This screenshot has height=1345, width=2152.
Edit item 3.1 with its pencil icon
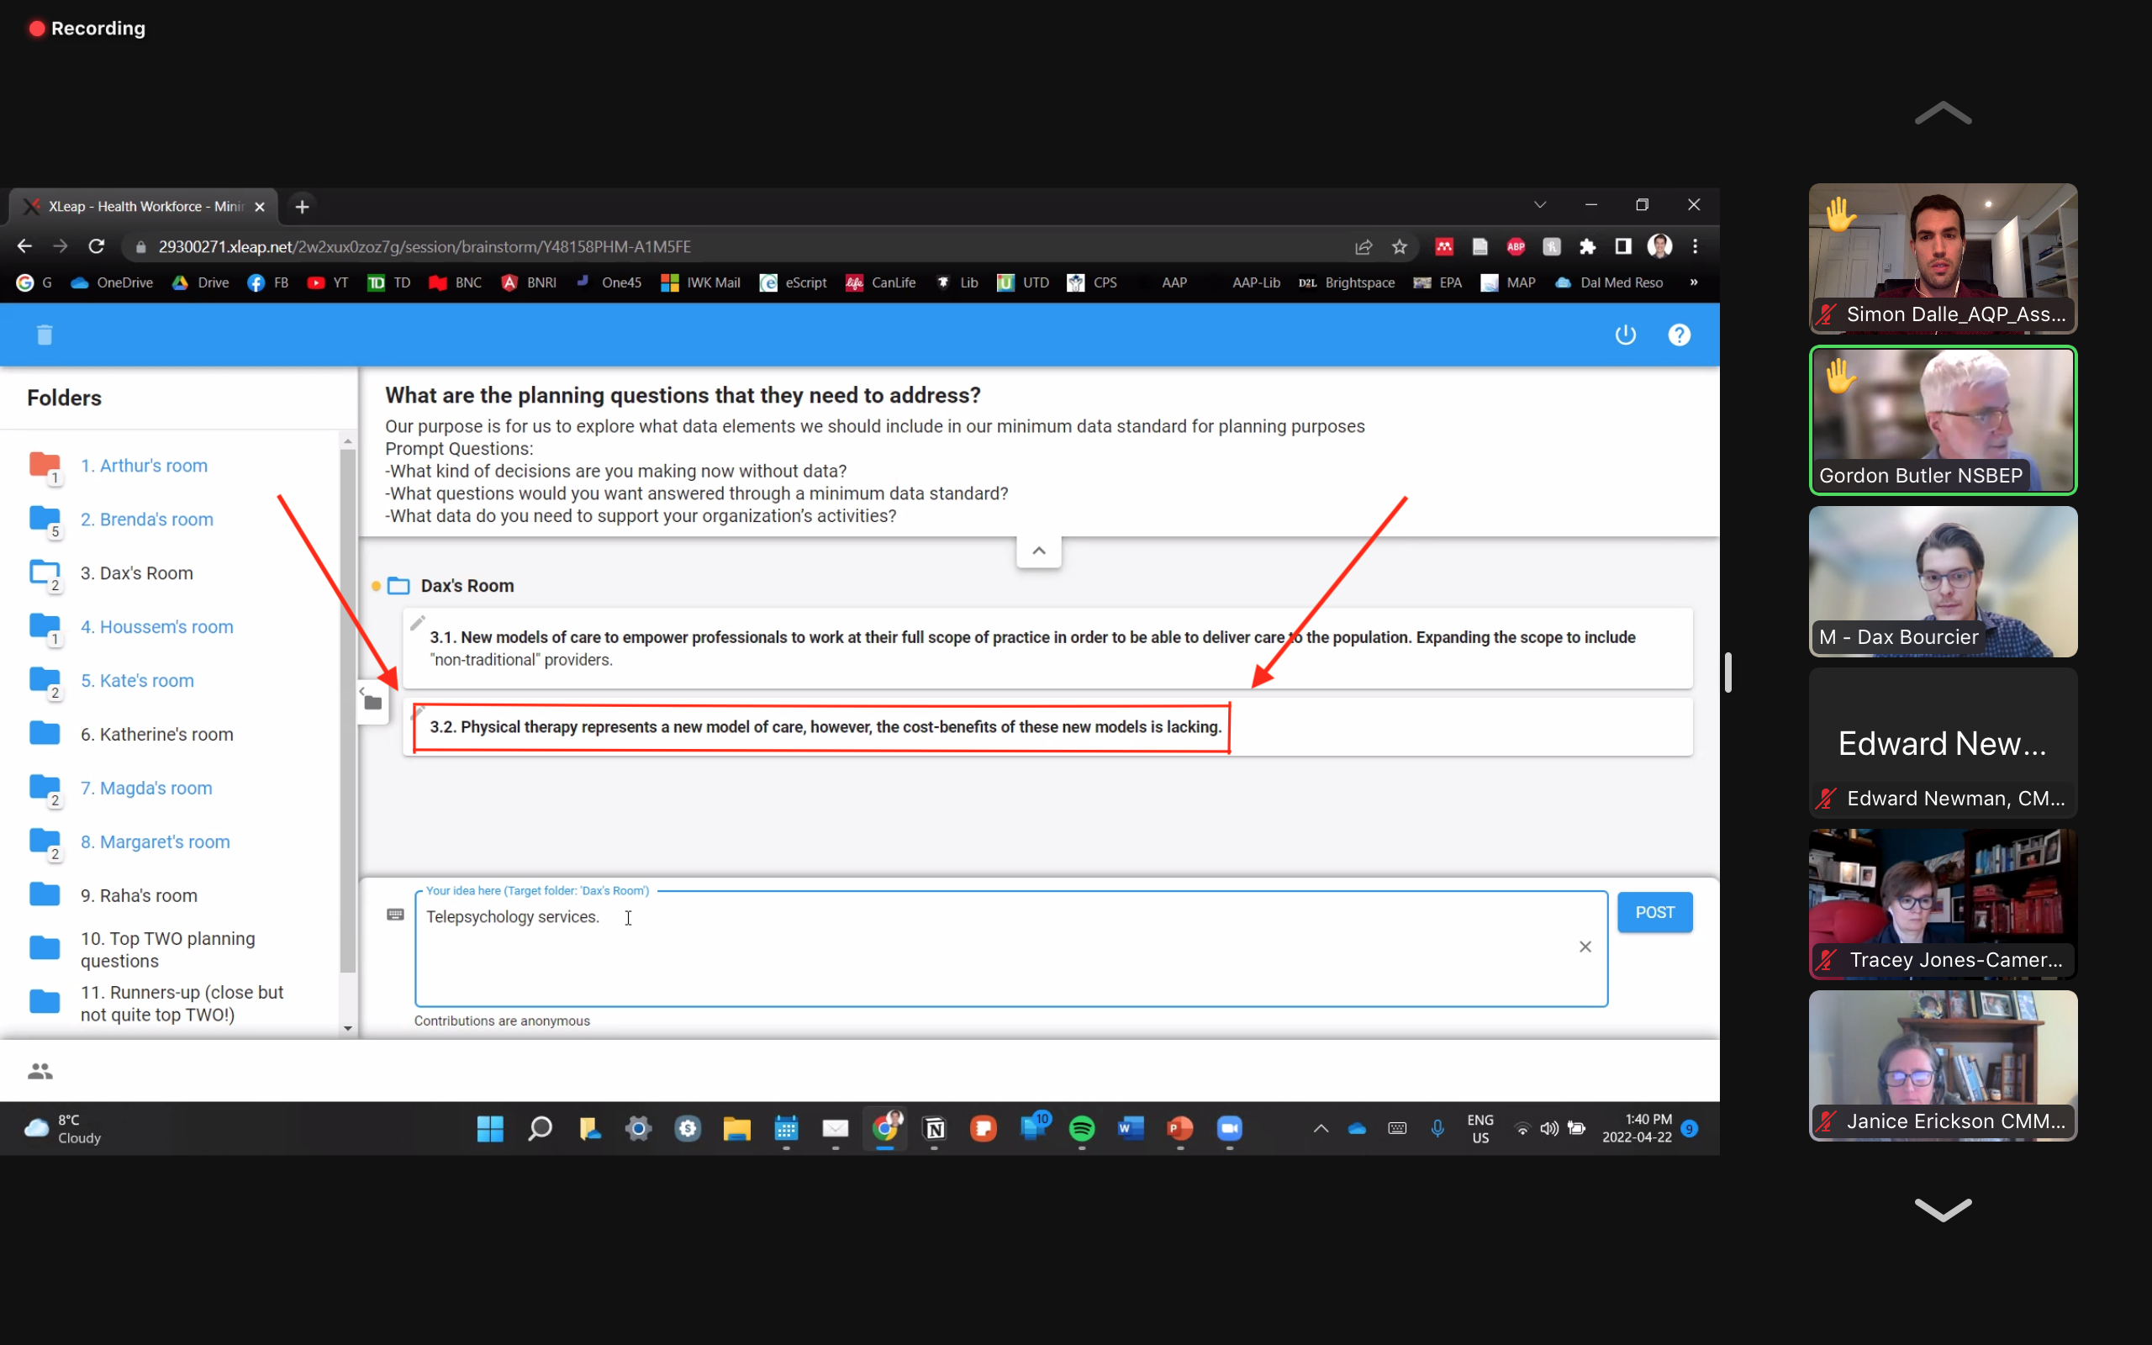click(x=417, y=623)
